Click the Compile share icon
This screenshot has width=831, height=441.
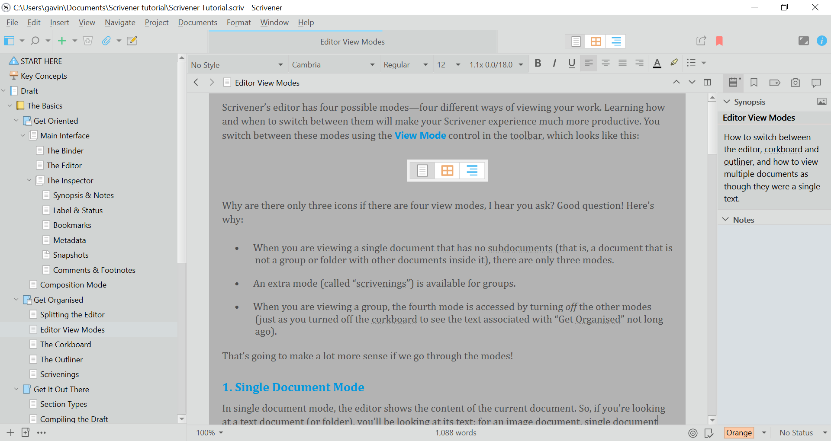click(701, 41)
